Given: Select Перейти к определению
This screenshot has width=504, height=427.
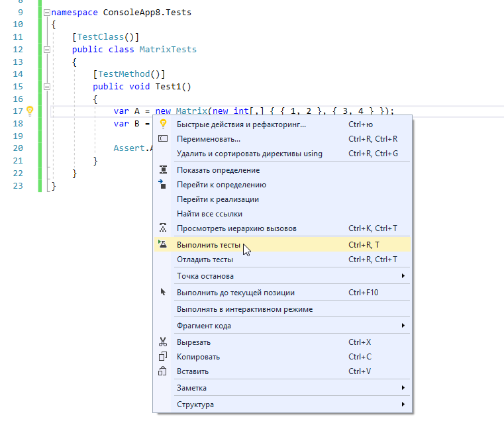Looking at the screenshot, I should click(282, 185).
